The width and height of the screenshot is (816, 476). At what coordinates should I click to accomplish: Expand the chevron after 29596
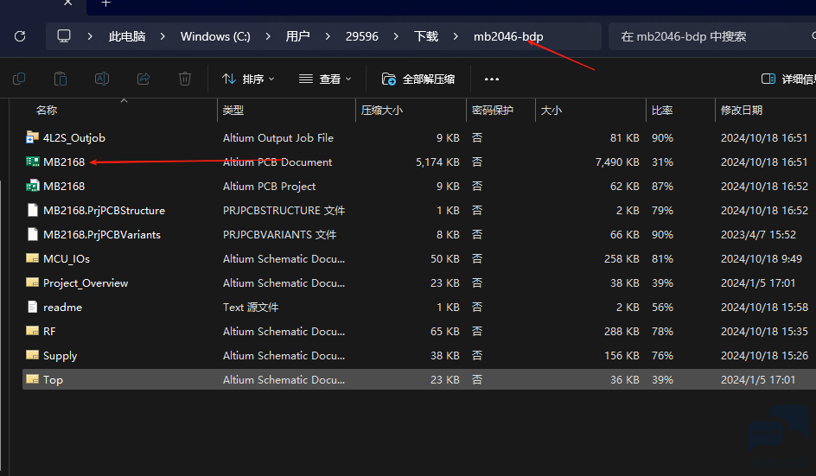396,36
